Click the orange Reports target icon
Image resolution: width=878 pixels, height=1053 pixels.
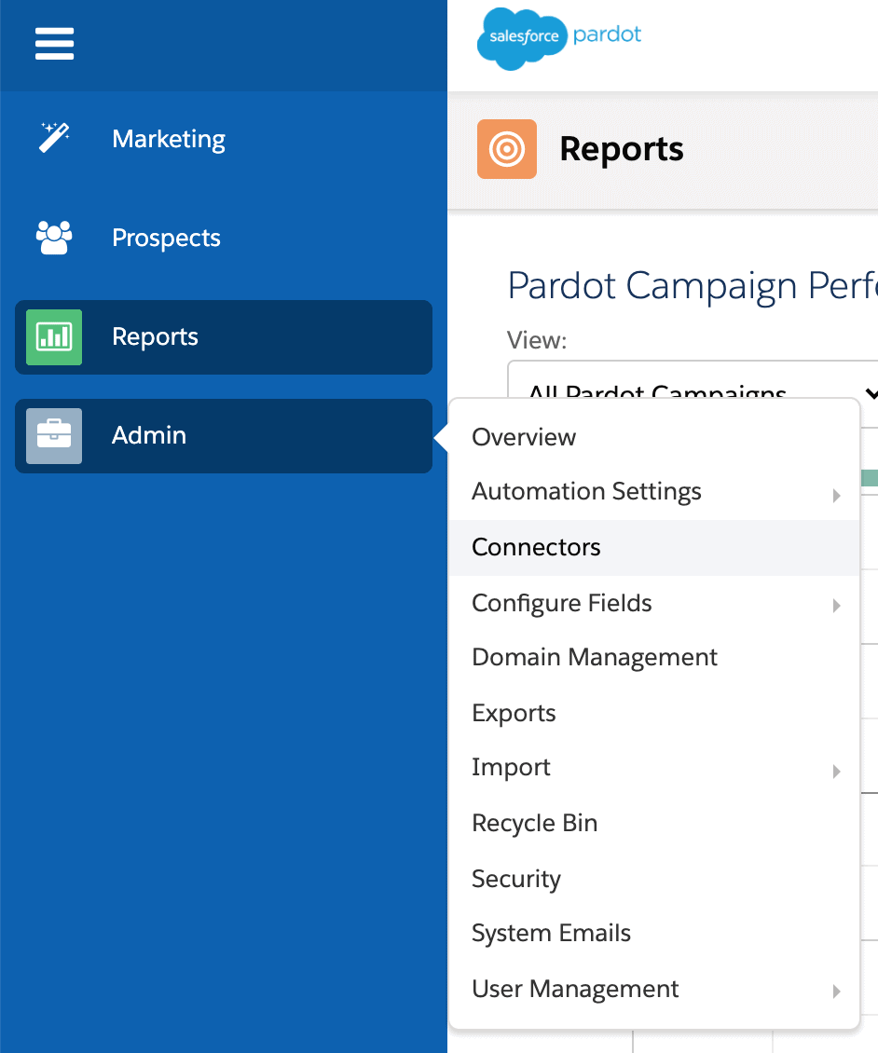coord(507,148)
